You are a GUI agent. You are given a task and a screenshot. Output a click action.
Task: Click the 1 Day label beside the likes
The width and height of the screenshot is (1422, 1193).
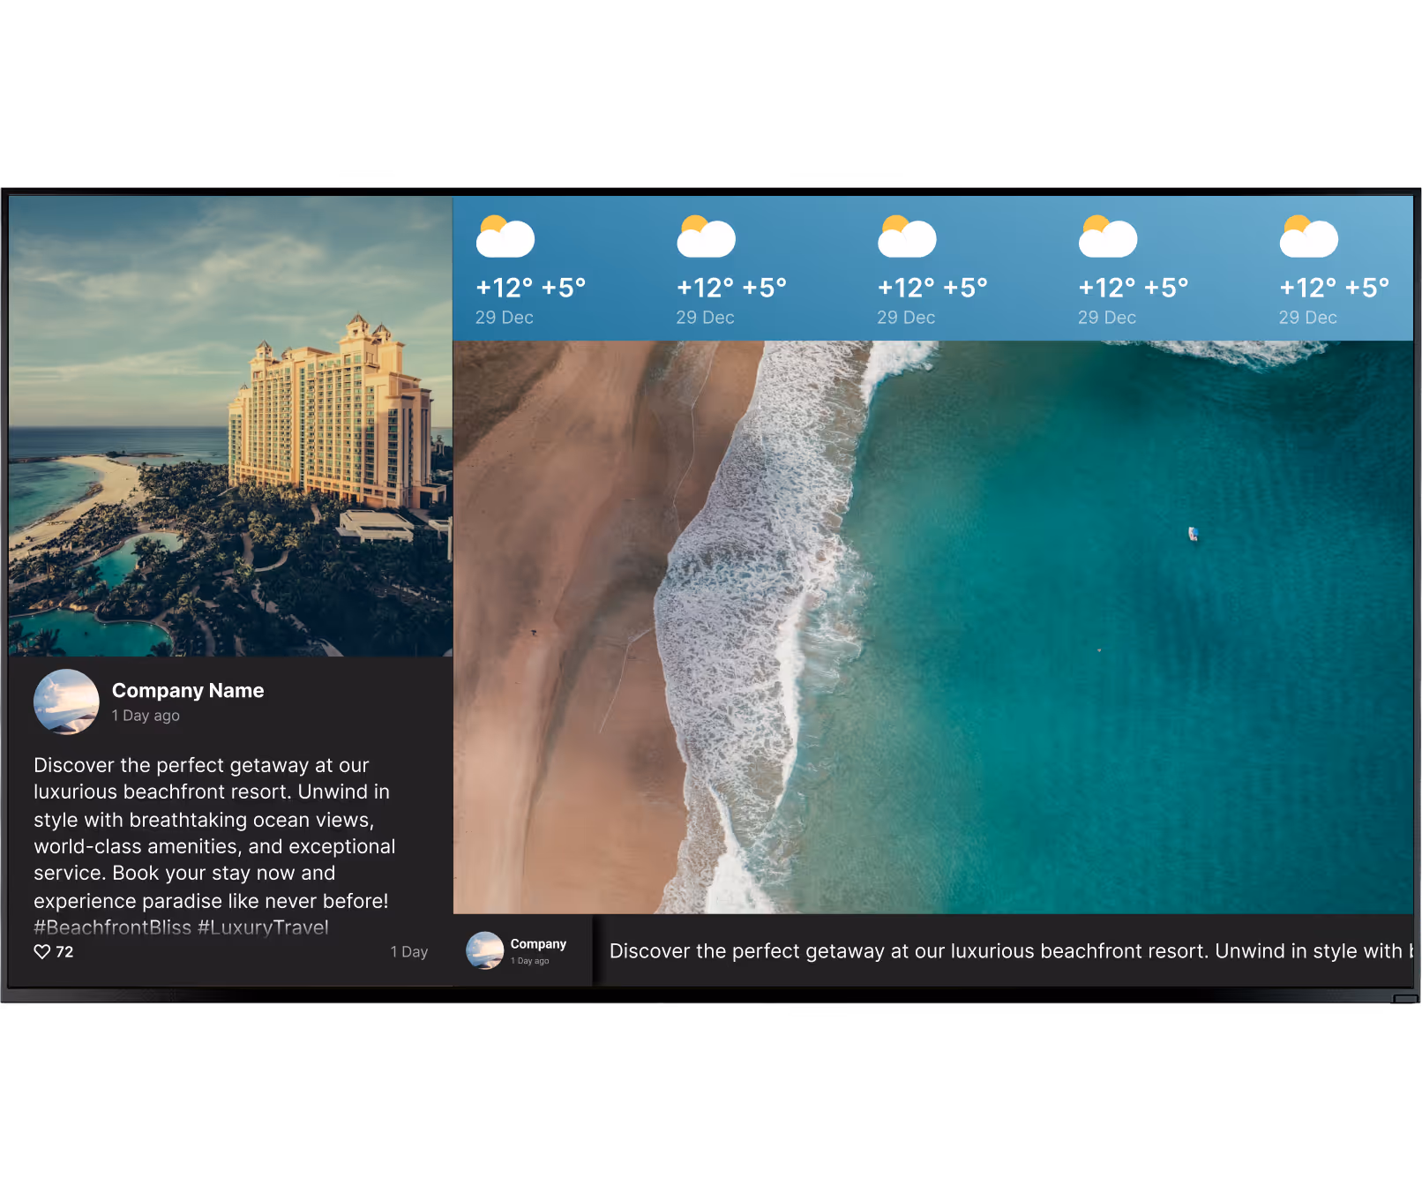[x=408, y=951]
